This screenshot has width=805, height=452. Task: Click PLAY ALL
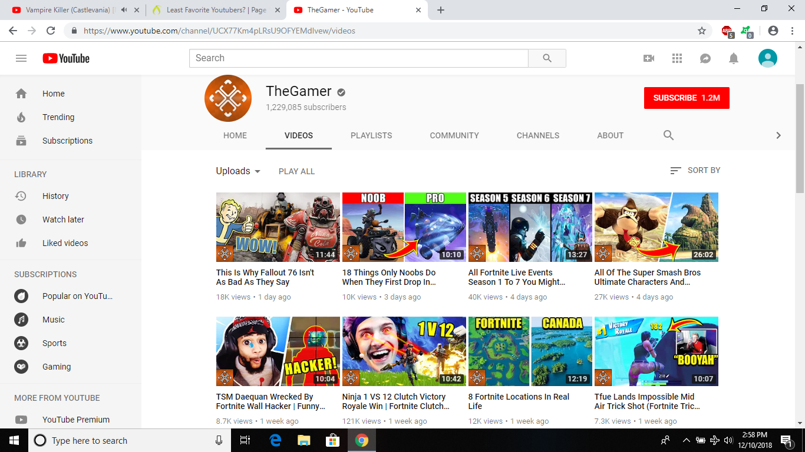296,171
